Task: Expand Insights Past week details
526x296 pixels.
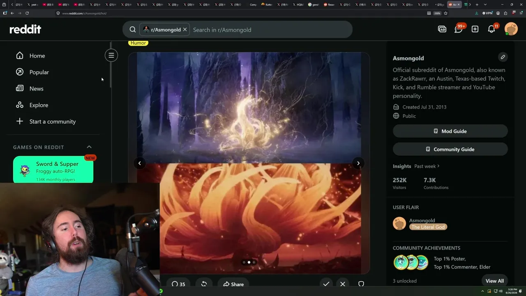Action: click(x=427, y=166)
